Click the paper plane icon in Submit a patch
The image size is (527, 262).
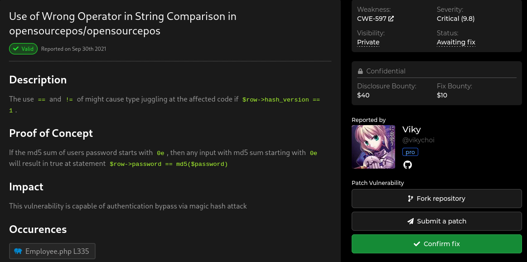coord(411,221)
